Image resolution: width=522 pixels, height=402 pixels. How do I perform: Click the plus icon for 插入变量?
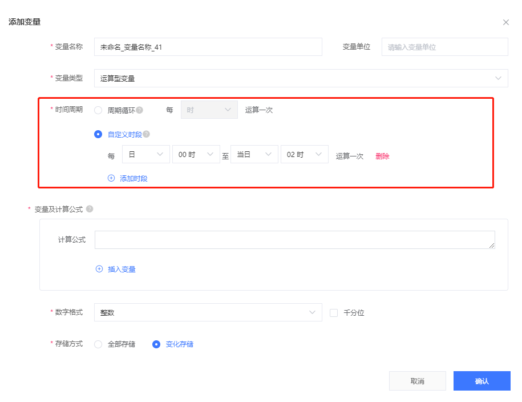tap(99, 269)
